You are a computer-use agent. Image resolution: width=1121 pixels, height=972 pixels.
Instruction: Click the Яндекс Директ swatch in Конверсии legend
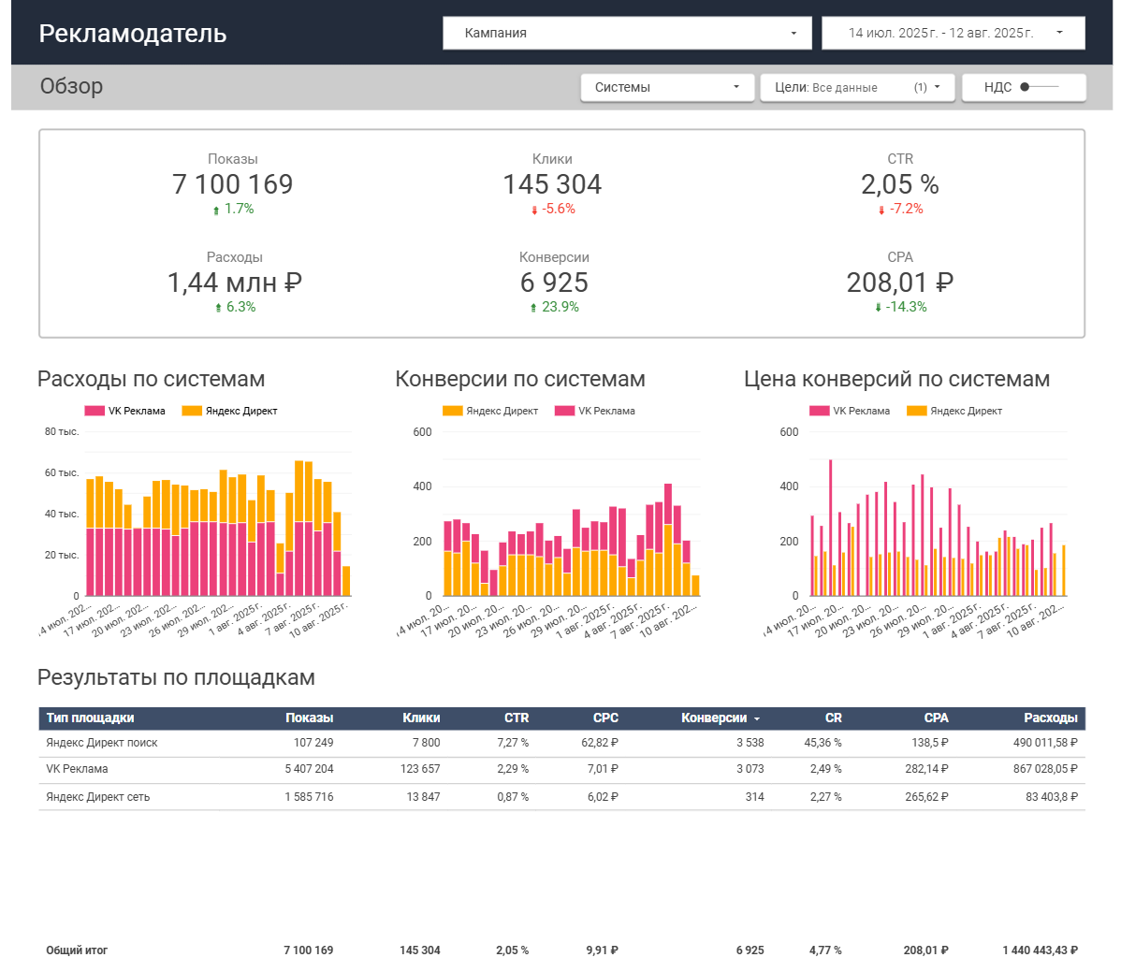pos(453,411)
